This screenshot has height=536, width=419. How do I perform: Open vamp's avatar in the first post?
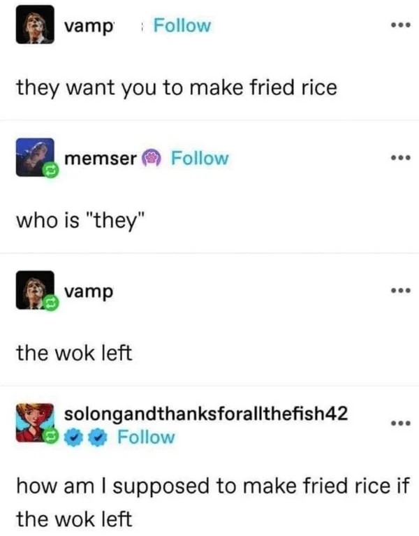point(35,24)
